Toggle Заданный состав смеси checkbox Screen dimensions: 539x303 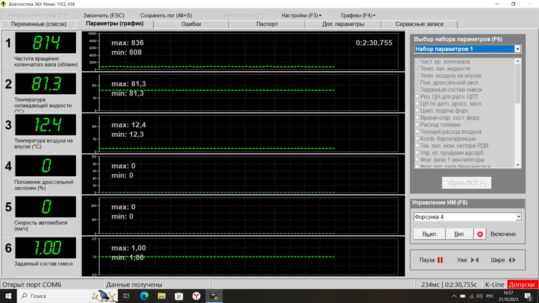pos(417,90)
